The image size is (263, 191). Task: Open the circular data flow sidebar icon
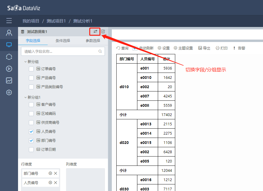9,57
